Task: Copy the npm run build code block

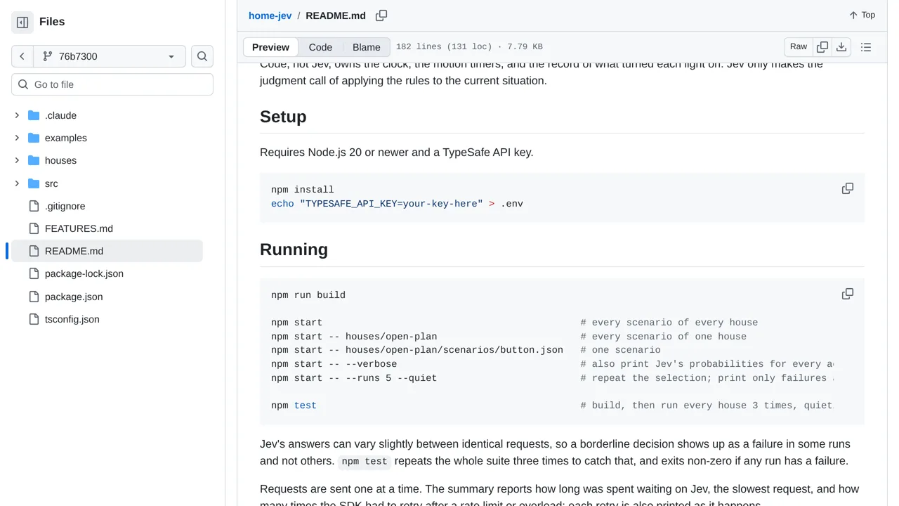Action: [x=848, y=294]
